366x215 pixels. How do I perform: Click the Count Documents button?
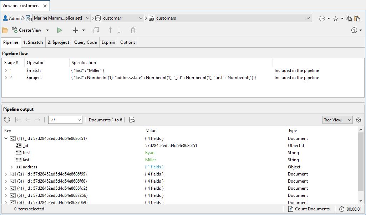(x=309, y=209)
